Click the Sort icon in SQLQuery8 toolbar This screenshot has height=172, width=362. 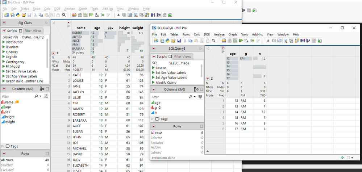point(297,41)
